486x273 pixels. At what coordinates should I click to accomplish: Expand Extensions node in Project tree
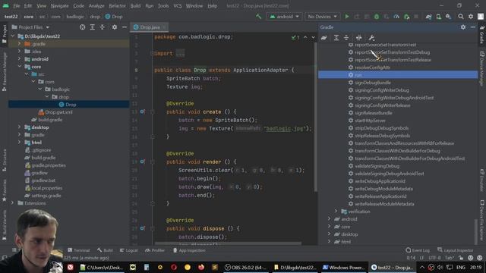tap(12, 203)
